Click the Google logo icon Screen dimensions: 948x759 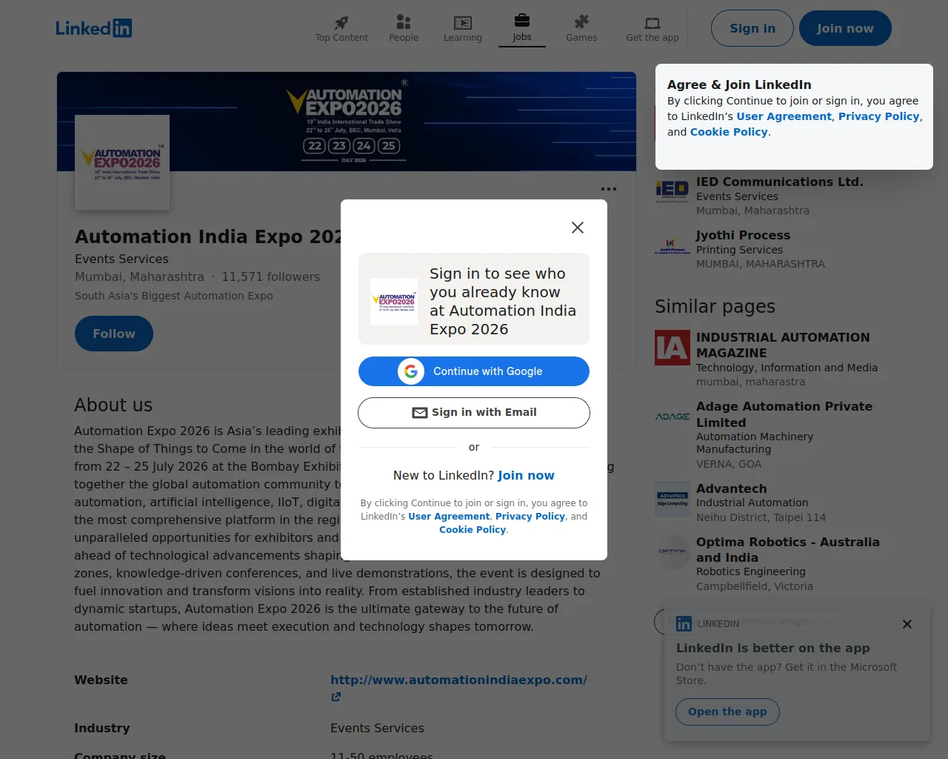411,371
